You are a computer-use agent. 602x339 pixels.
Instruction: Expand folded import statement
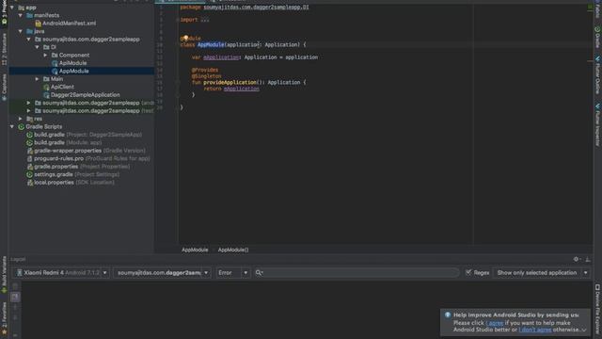tap(205, 20)
